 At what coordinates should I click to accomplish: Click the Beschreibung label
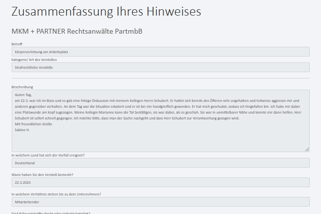[22, 87]
